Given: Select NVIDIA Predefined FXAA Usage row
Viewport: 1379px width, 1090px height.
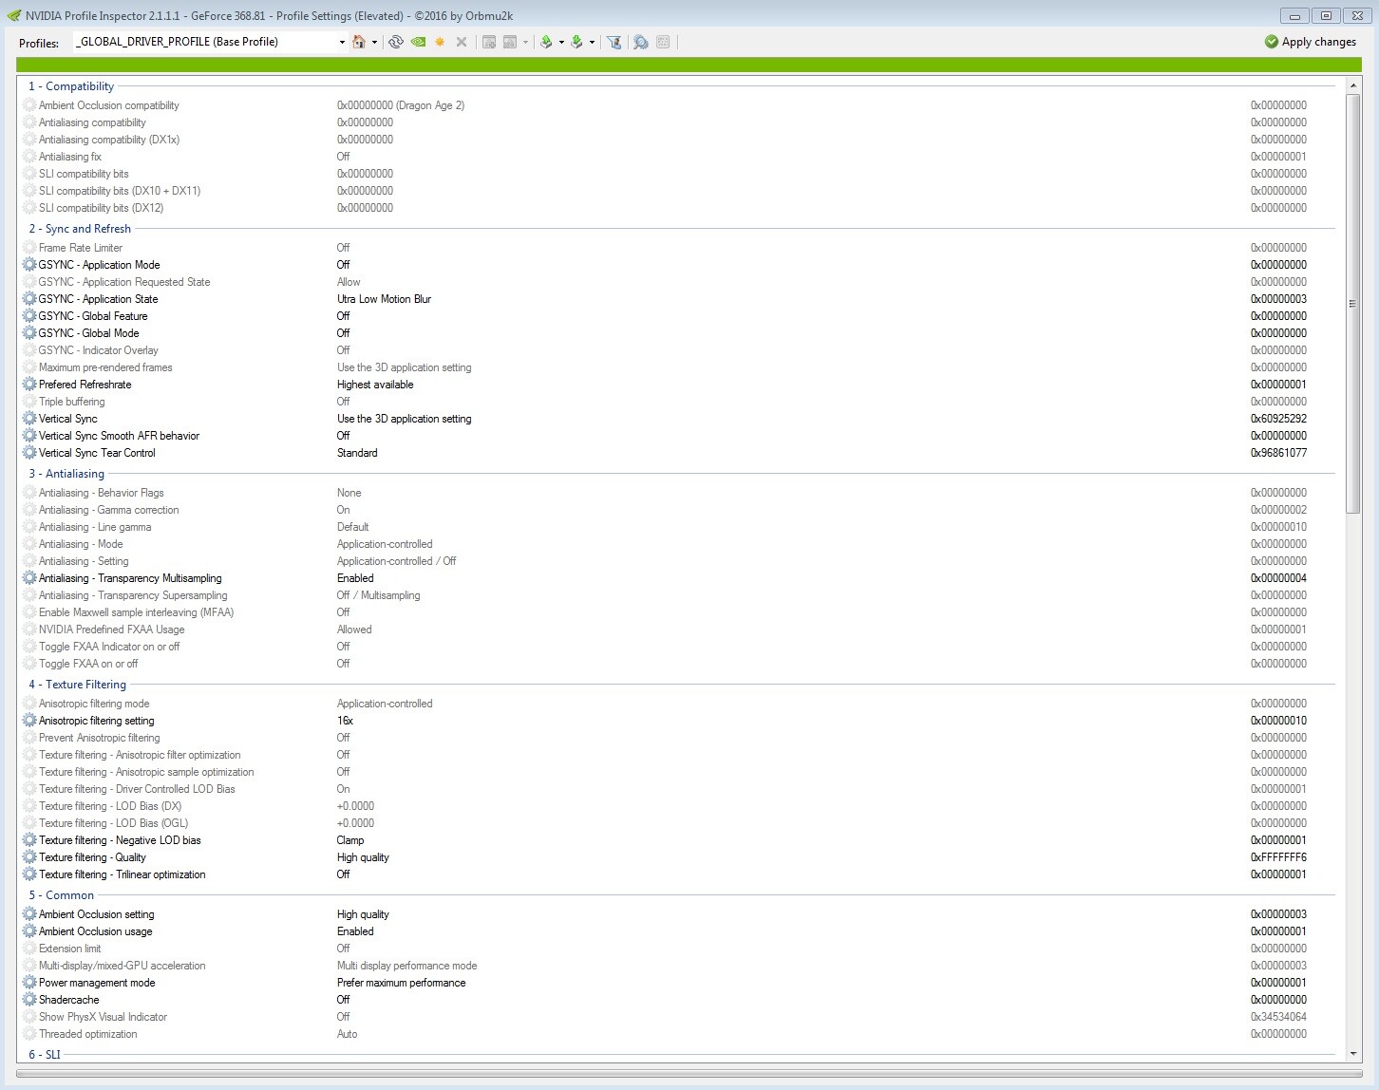Looking at the screenshot, I should click(x=677, y=630).
